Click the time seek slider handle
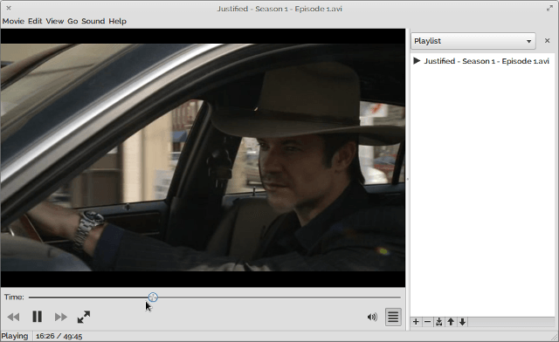559x342 pixels. [x=153, y=298]
